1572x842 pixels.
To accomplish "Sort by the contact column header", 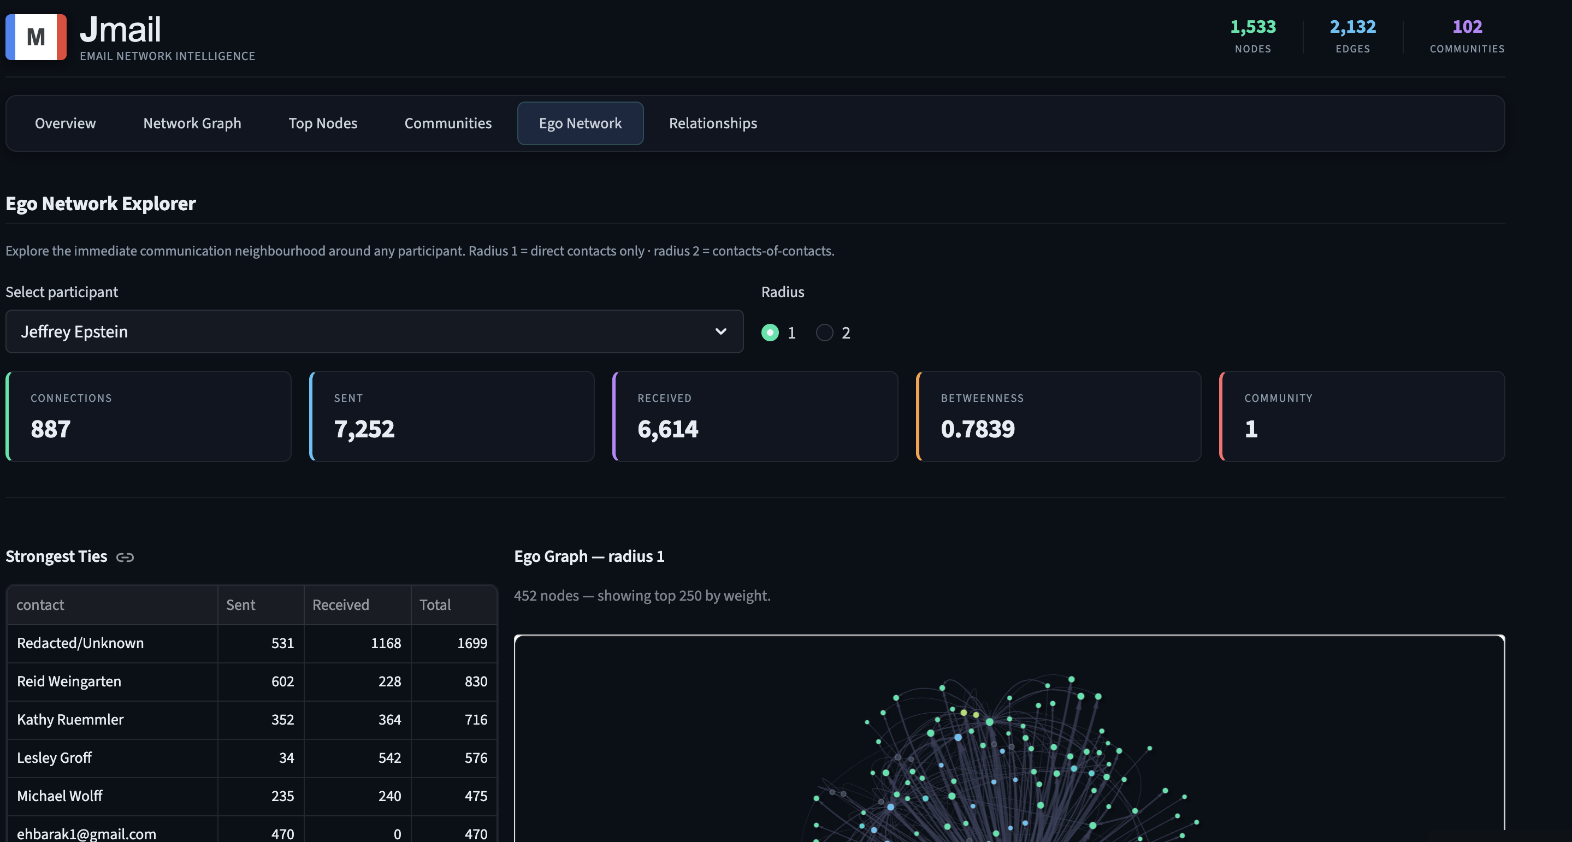I will (x=113, y=604).
